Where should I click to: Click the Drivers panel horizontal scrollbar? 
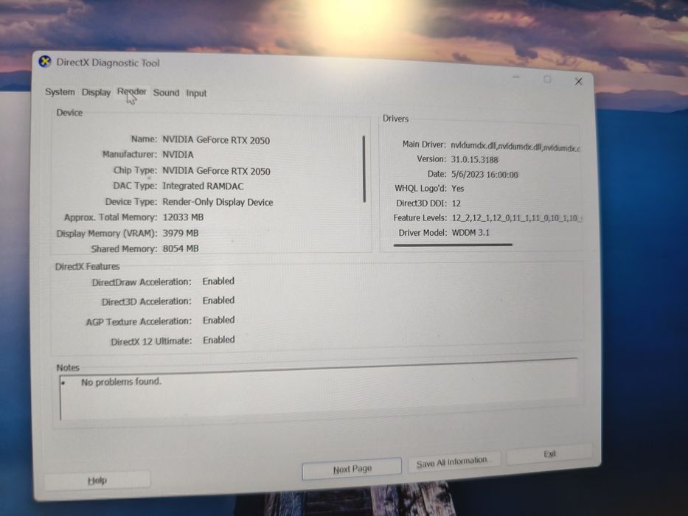click(x=453, y=245)
